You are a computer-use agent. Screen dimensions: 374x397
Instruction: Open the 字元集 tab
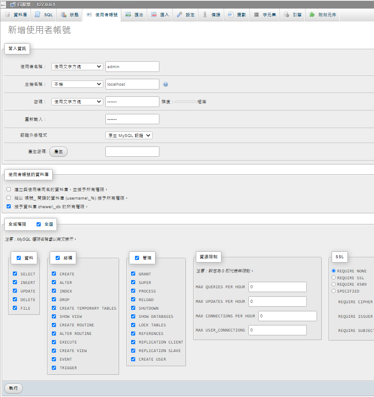coord(265,15)
